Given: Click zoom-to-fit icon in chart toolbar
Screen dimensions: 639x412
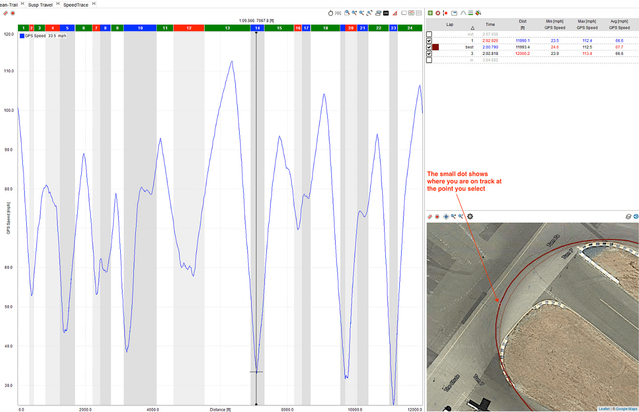Looking at the screenshot, I should (370, 13).
